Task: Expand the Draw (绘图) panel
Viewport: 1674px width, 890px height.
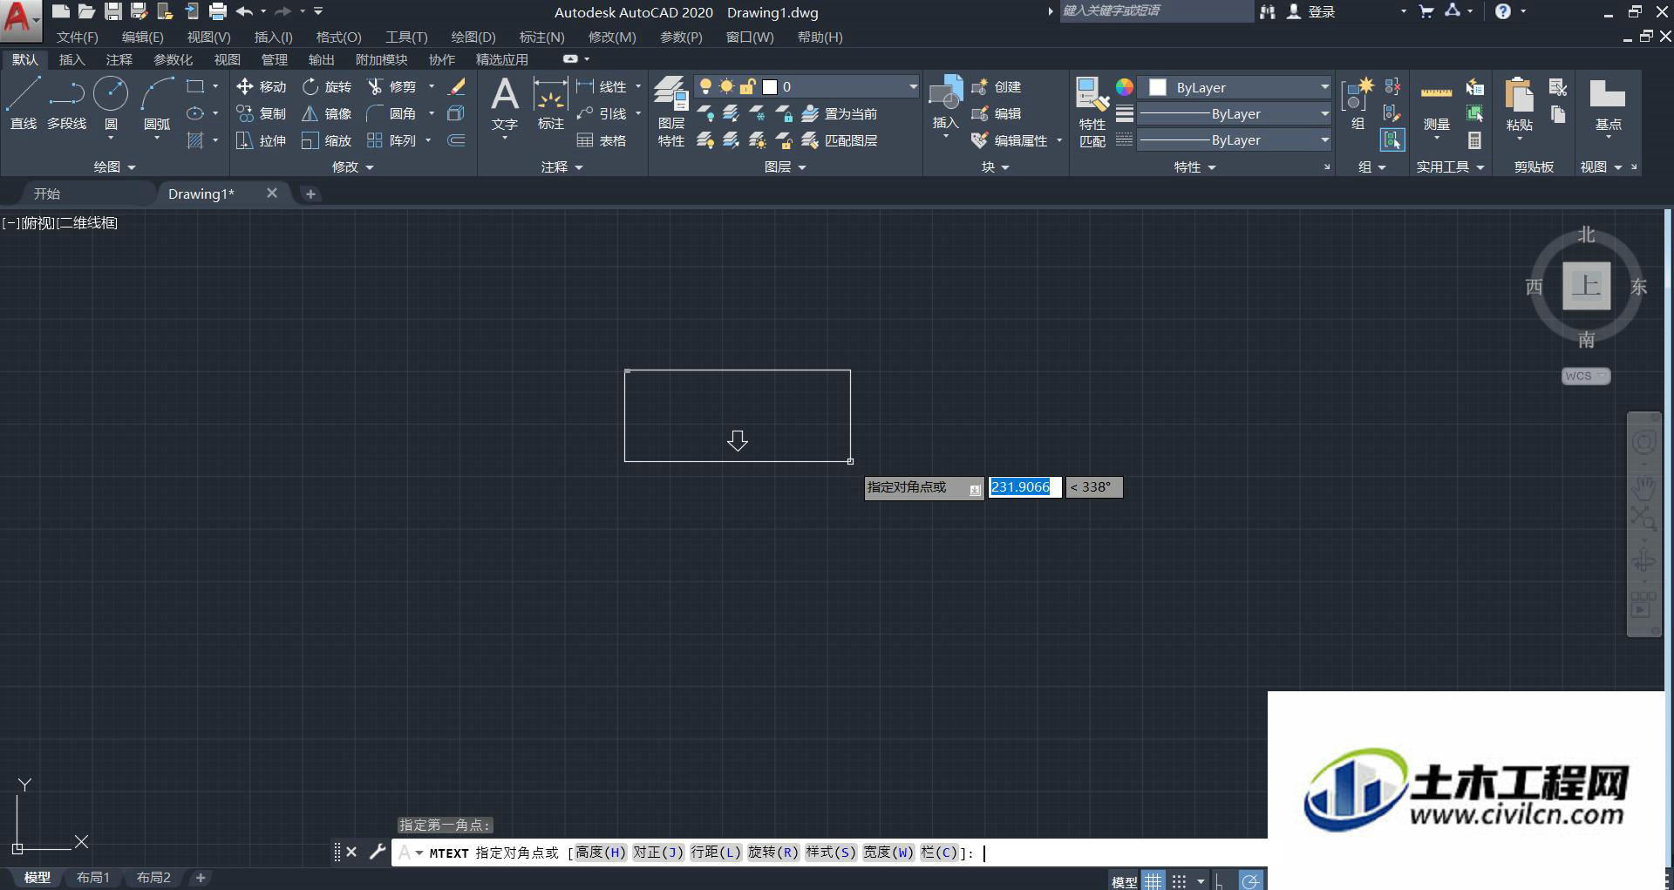Action: point(114,166)
